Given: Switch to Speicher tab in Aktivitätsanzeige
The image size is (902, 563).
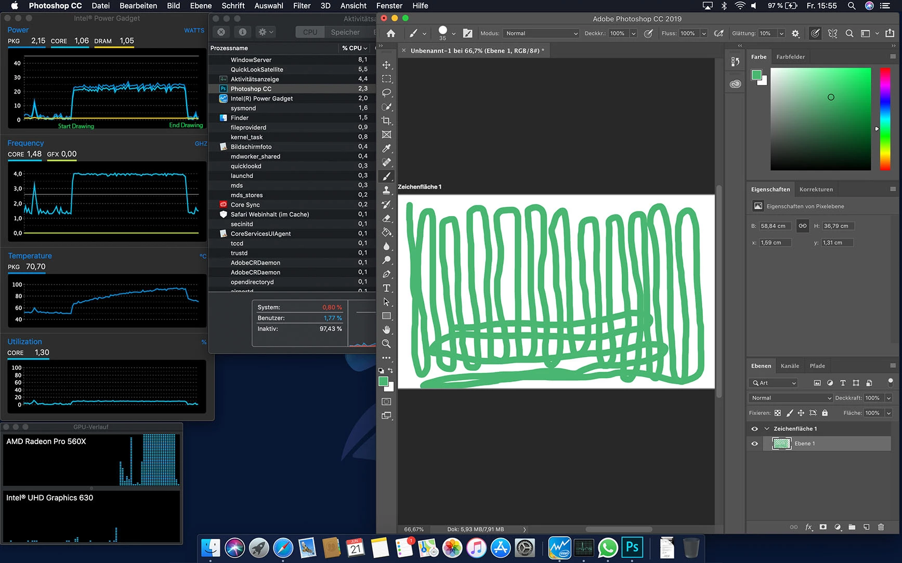Looking at the screenshot, I should [345, 32].
